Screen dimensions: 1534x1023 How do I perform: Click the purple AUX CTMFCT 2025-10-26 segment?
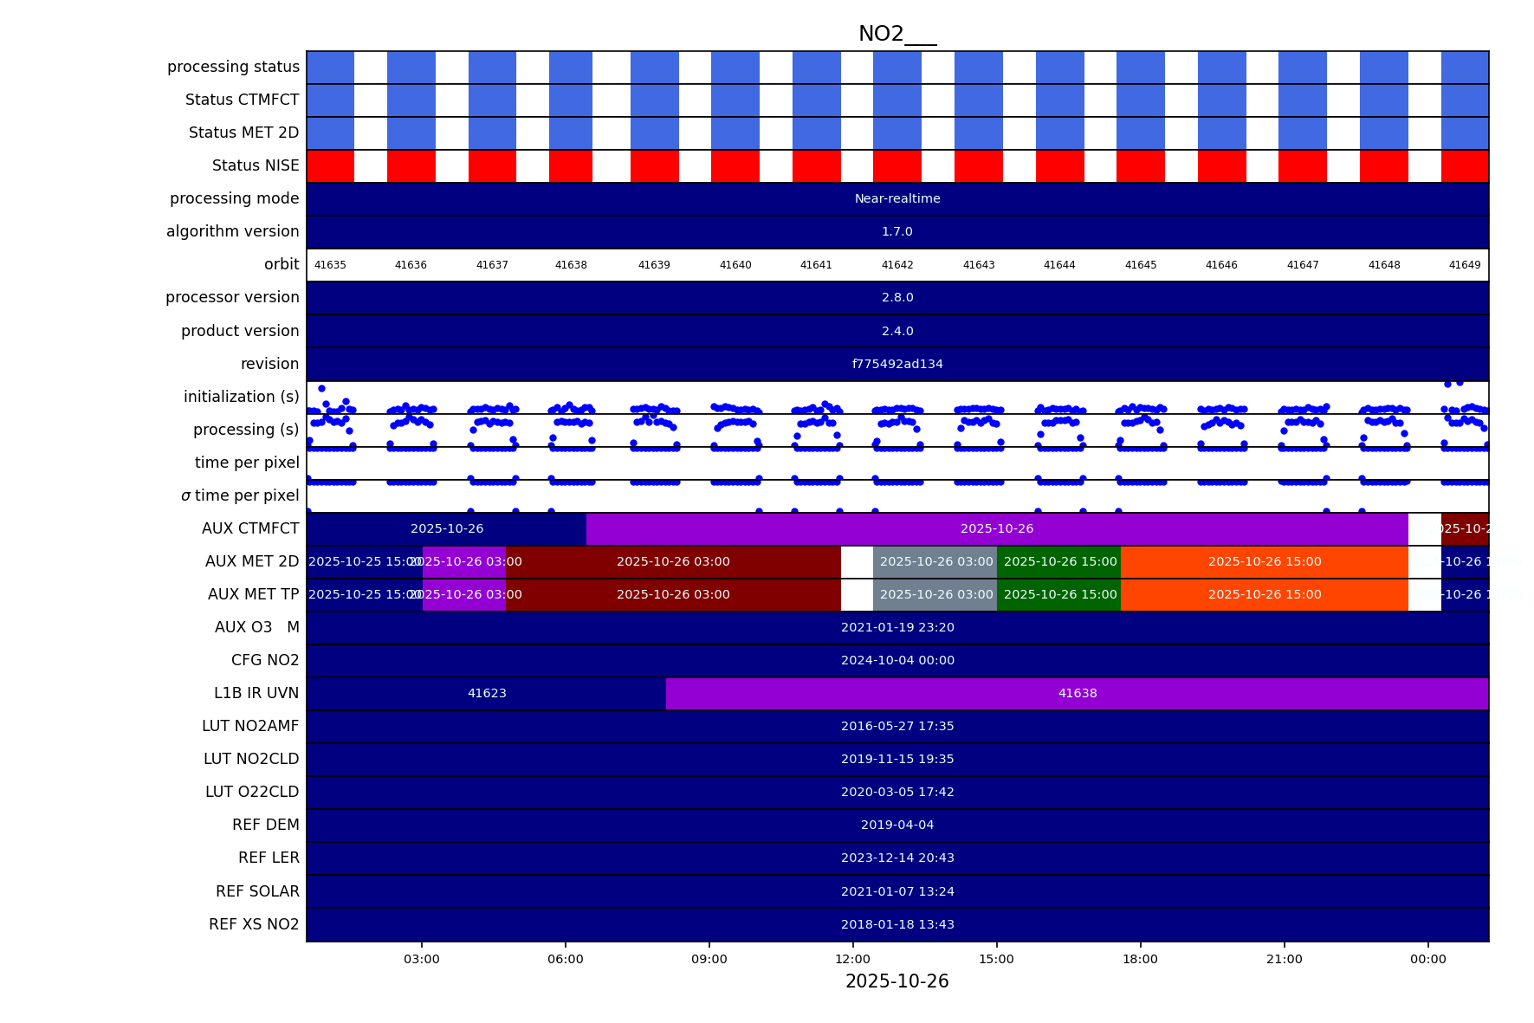point(996,529)
